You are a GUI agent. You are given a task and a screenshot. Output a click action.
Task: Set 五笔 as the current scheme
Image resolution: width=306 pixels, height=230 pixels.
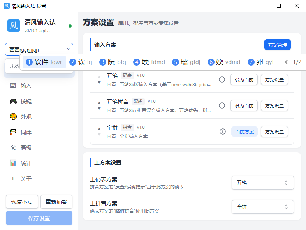tap(244, 80)
